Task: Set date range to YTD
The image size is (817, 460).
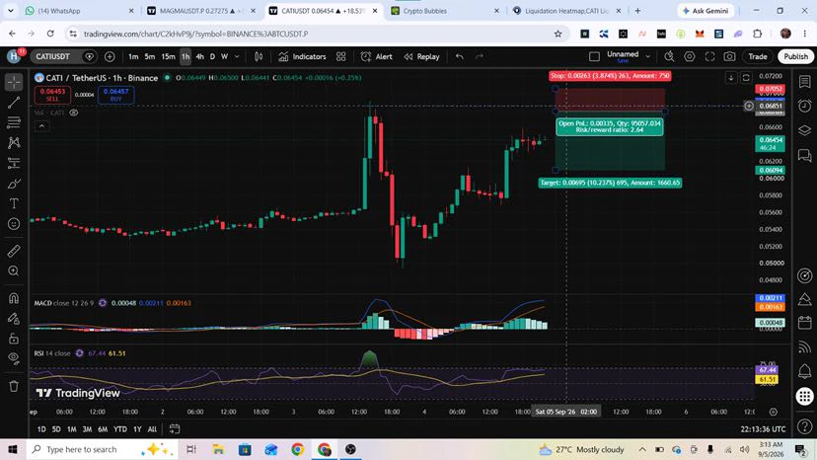Action: pyautogui.click(x=119, y=429)
